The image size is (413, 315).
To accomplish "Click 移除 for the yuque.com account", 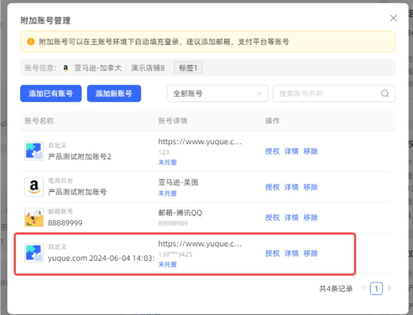I will 311,253.
